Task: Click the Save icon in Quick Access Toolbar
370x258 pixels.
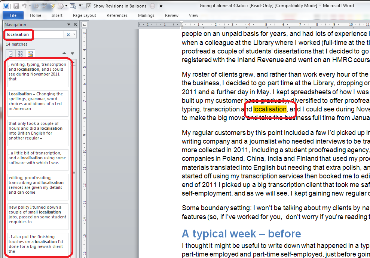Action: (x=16, y=6)
